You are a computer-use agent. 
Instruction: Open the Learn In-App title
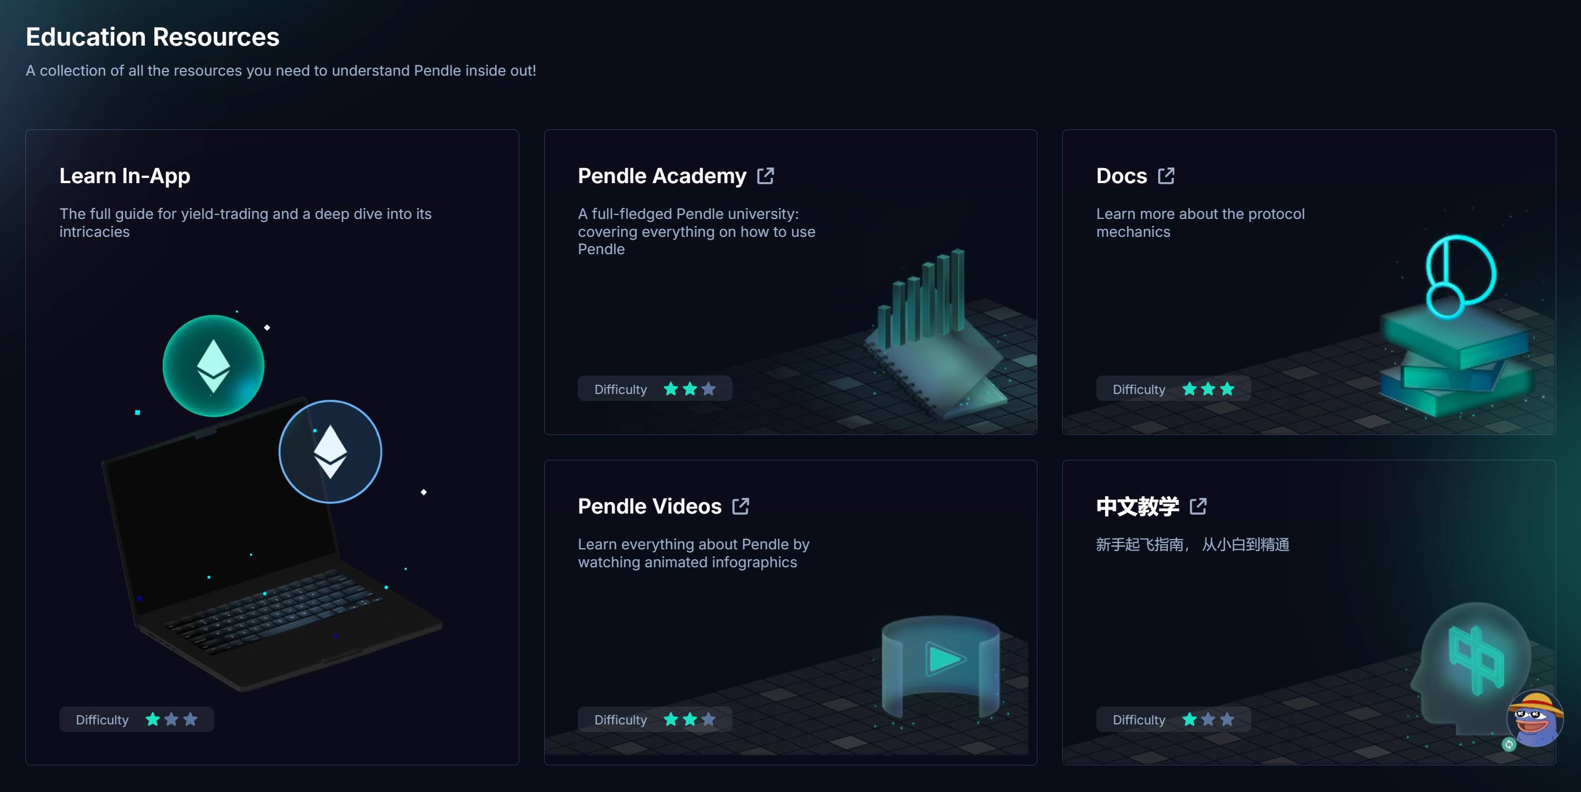125,176
